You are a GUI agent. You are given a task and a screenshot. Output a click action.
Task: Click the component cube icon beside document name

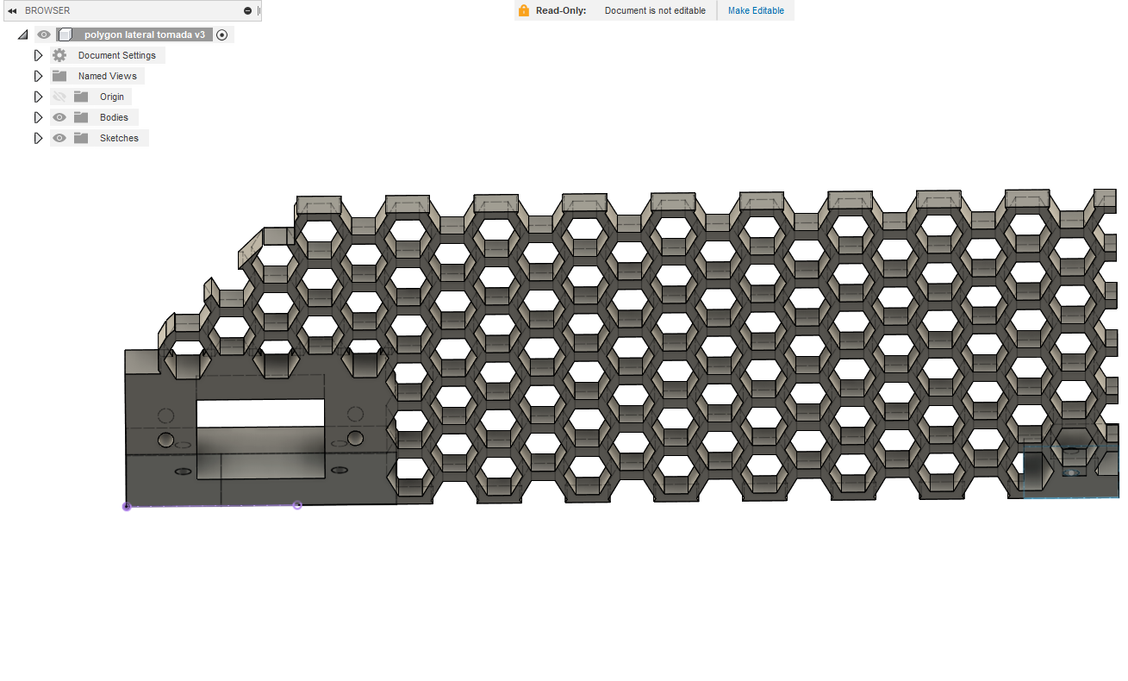coord(64,34)
